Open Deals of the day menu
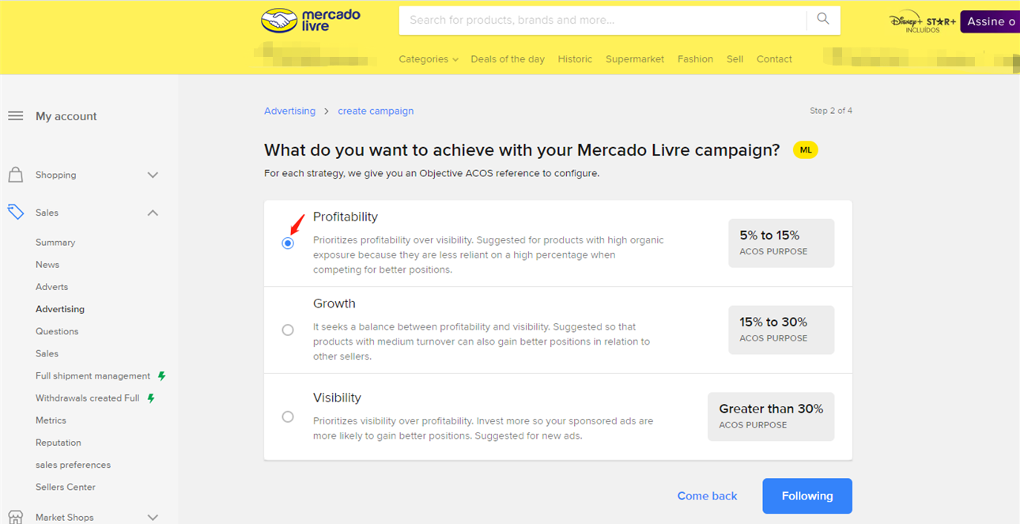The height and width of the screenshot is (524, 1020). [508, 59]
